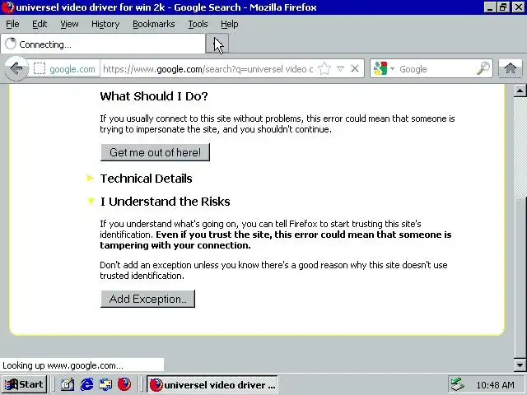
Task: Click the universel video driver taskbar button
Action: coord(212,384)
